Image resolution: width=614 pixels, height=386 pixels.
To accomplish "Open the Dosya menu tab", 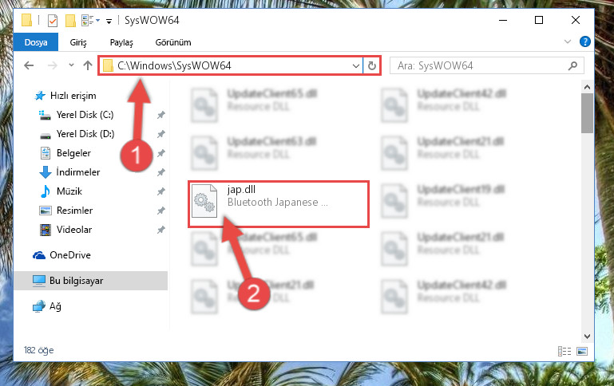I will [x=36, y=42].
